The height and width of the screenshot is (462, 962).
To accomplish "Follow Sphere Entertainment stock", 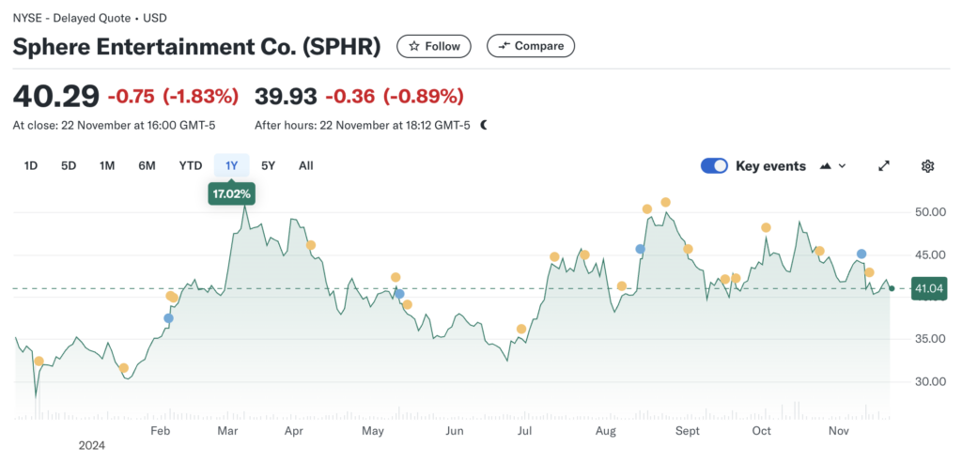I will tap(435, 46).
